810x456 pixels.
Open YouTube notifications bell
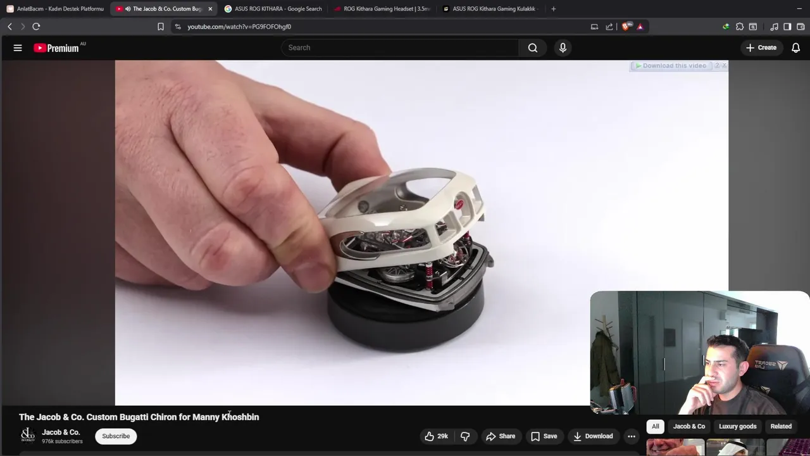coord(795,47)
